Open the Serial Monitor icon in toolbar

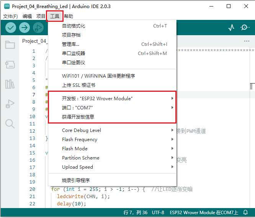tap(245, 28)
